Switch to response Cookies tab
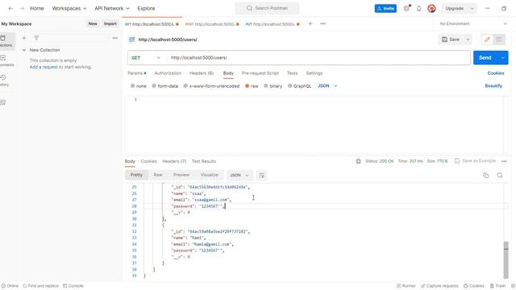The height and width of the screenshot is (290, 516). (148, 161)
